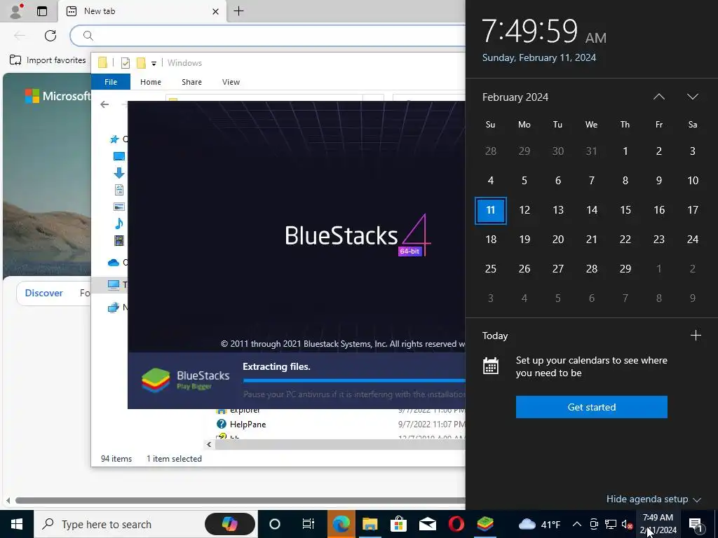The height and width of the screenshot is (538, 718).
Task: Select the HelpPane file in Explorer
Action: pyautogui.click(x=248, y=424)
